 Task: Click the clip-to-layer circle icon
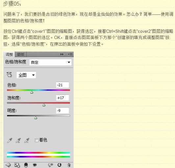pos(26,165)
